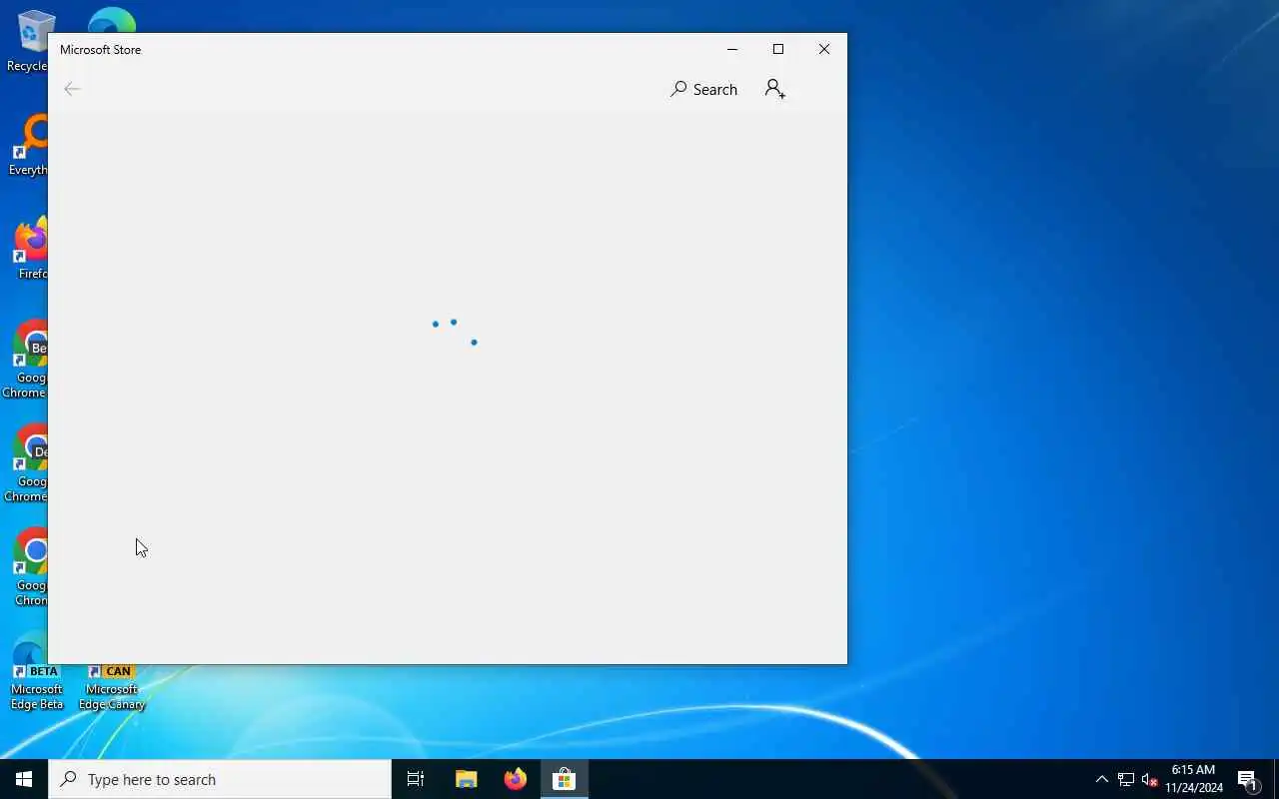1279x799 pixels.
Task: Show hidden system tray icons
Action: (x=1102, y=779)
